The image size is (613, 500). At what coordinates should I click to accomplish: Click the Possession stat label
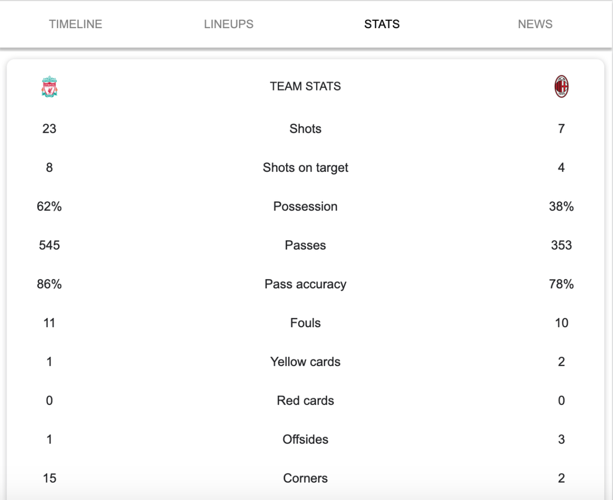pyautogui.click(x=305, y=207)
